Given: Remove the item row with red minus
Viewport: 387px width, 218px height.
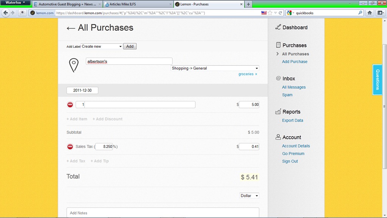Looking at the screenshot, I should coord(70,104).
